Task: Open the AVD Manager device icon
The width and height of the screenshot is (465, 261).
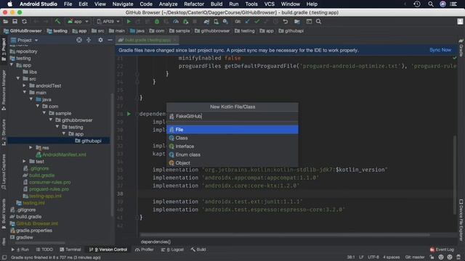Action: [217, 22]
